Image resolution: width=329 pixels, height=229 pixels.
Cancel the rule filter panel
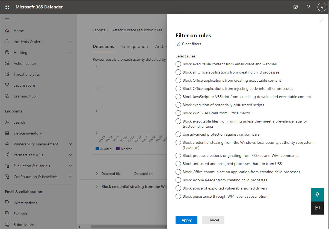point(213,220)
